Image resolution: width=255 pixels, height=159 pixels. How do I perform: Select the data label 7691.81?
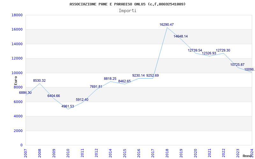[x=96, y=86]
